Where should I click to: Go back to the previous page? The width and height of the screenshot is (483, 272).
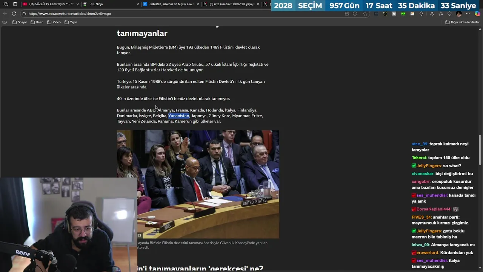(x=5, y=14)
